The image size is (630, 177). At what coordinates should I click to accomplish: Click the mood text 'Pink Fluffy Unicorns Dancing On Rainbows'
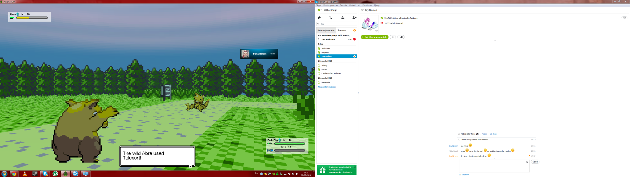[401, 18]
